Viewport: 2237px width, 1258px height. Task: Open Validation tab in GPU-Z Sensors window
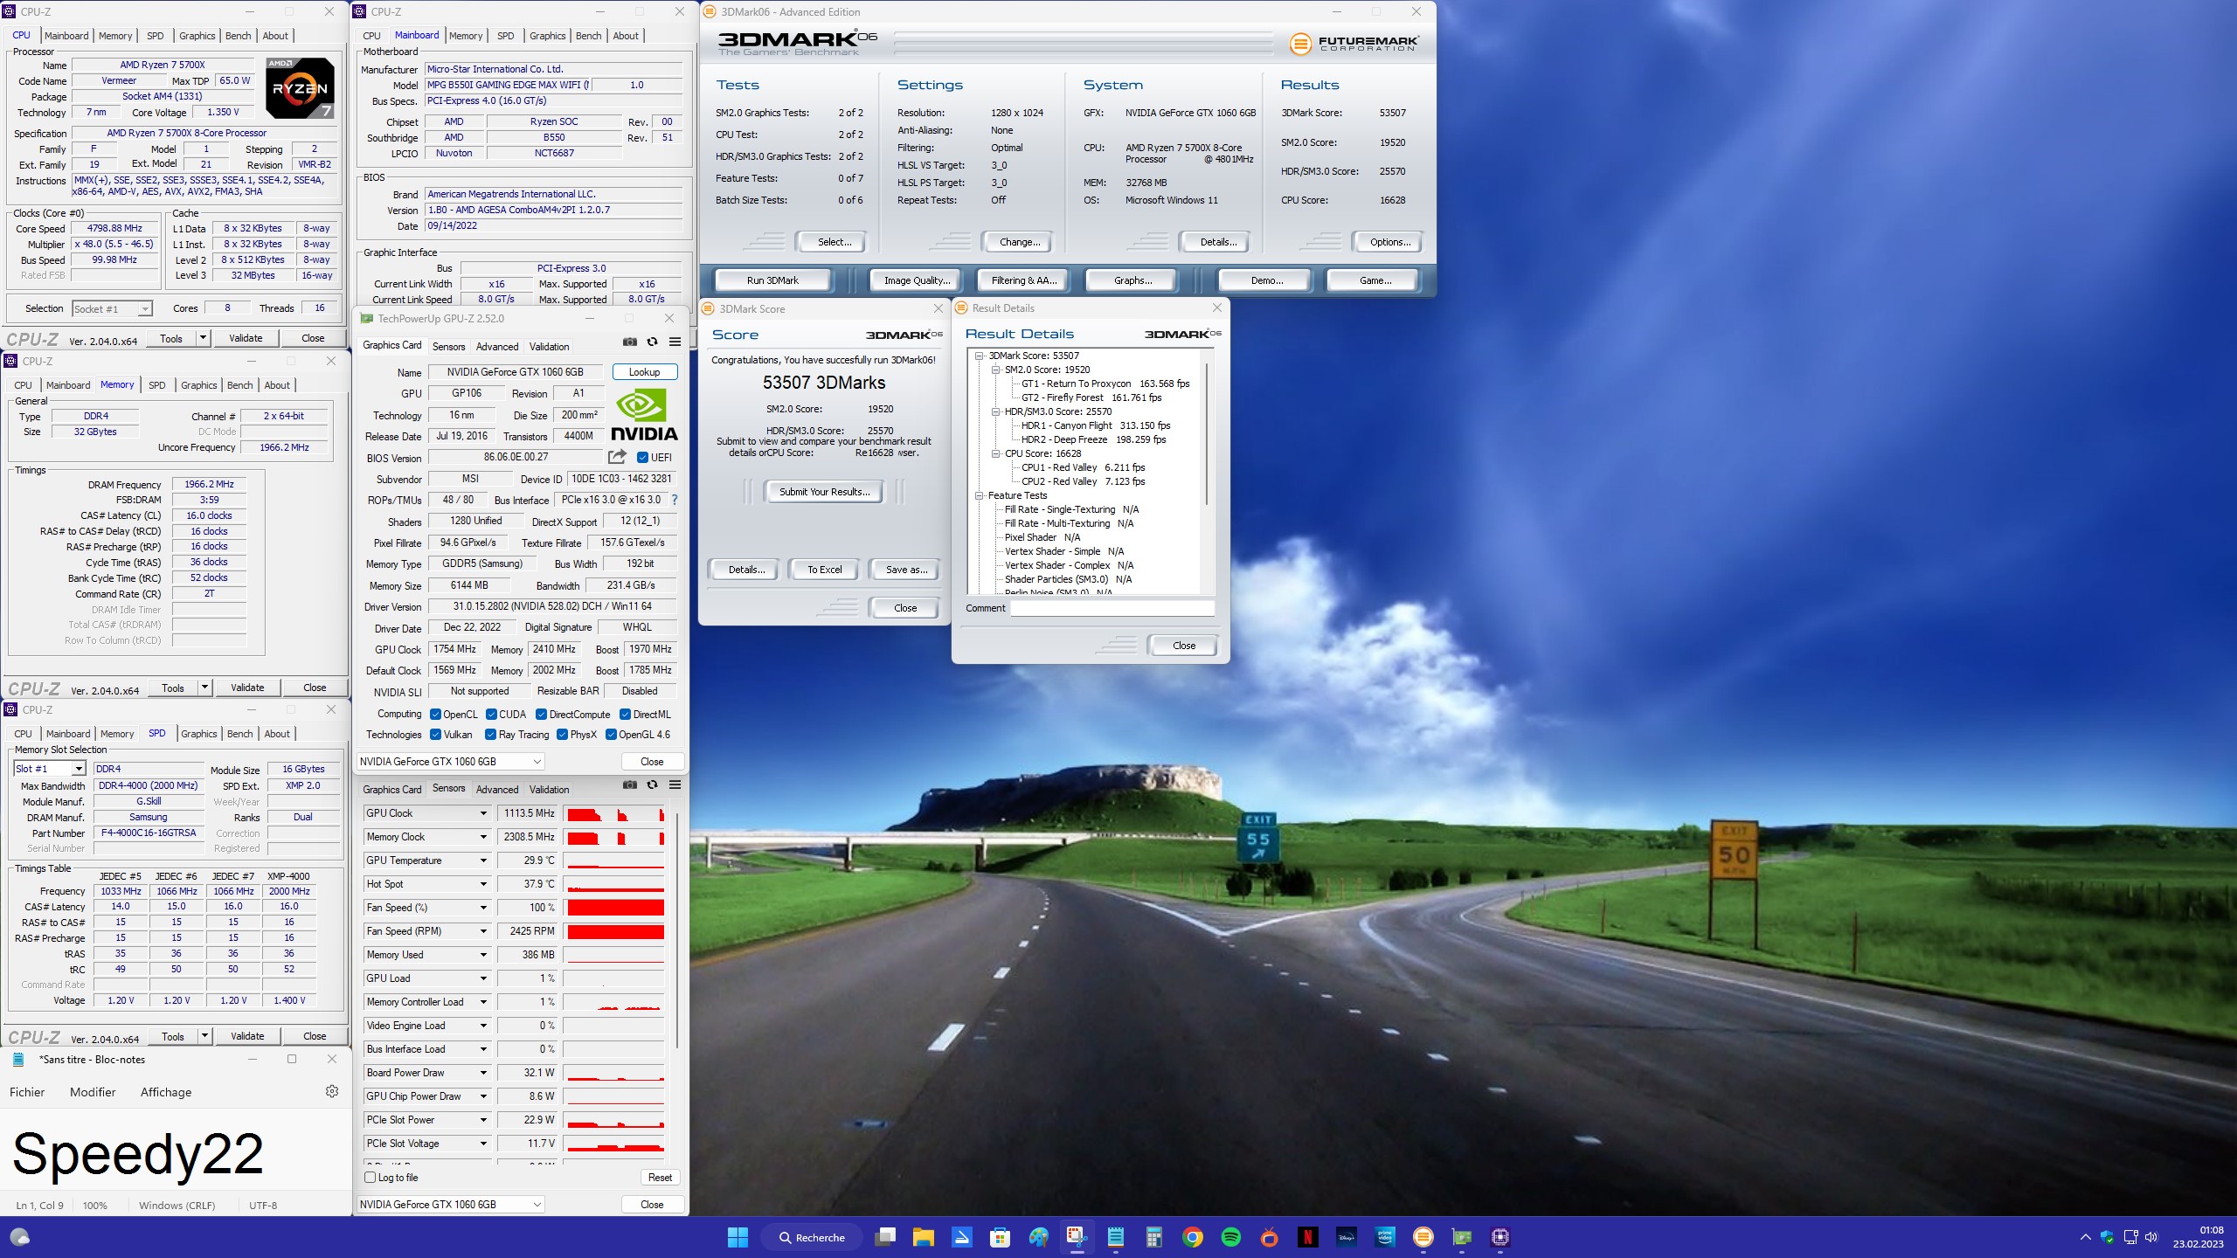coord(549,790)
